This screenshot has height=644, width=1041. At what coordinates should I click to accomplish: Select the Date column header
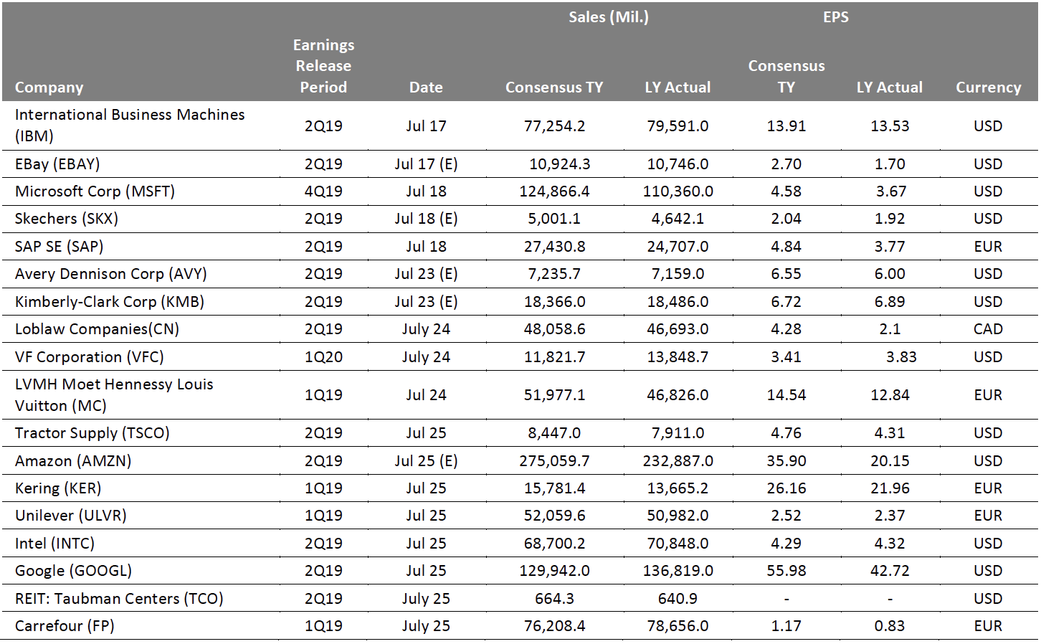426,87
